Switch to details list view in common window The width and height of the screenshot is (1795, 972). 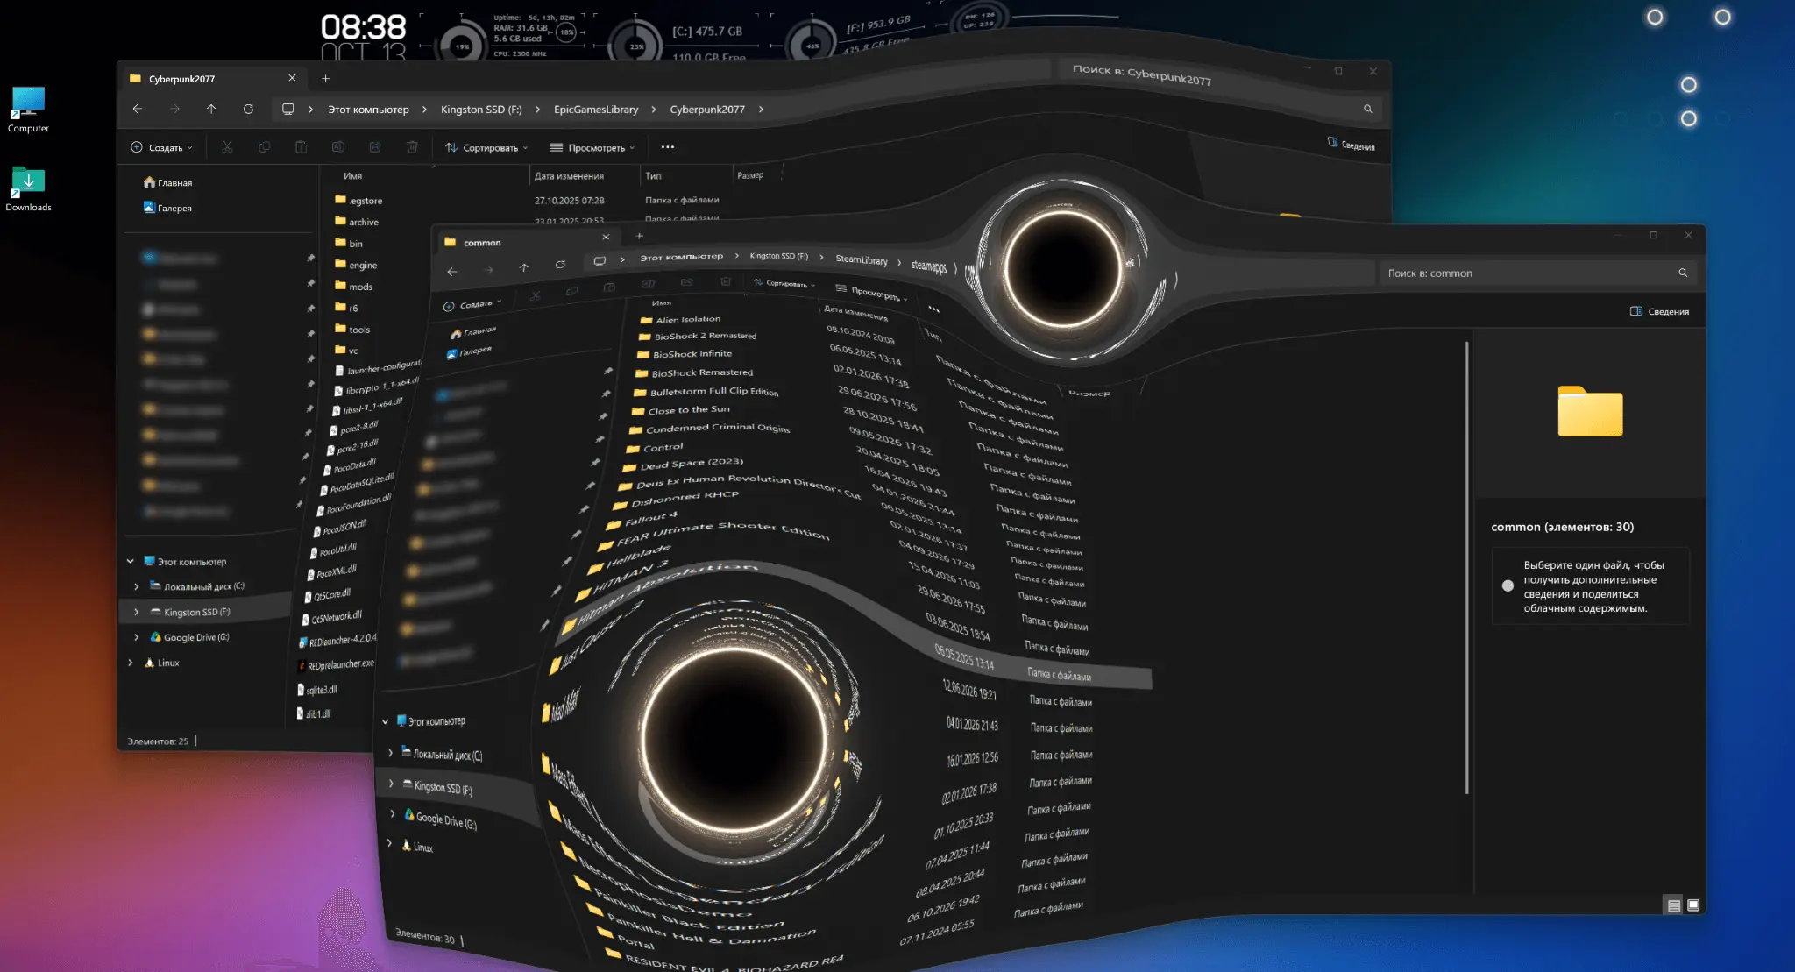click(x=1674, y=905)
